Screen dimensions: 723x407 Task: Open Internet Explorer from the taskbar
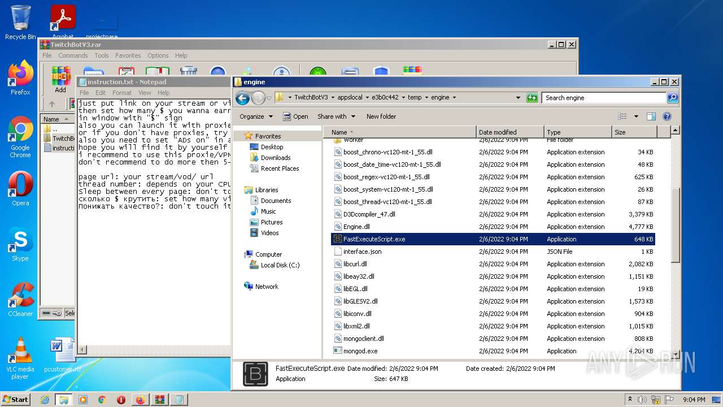tap(45, 400)
